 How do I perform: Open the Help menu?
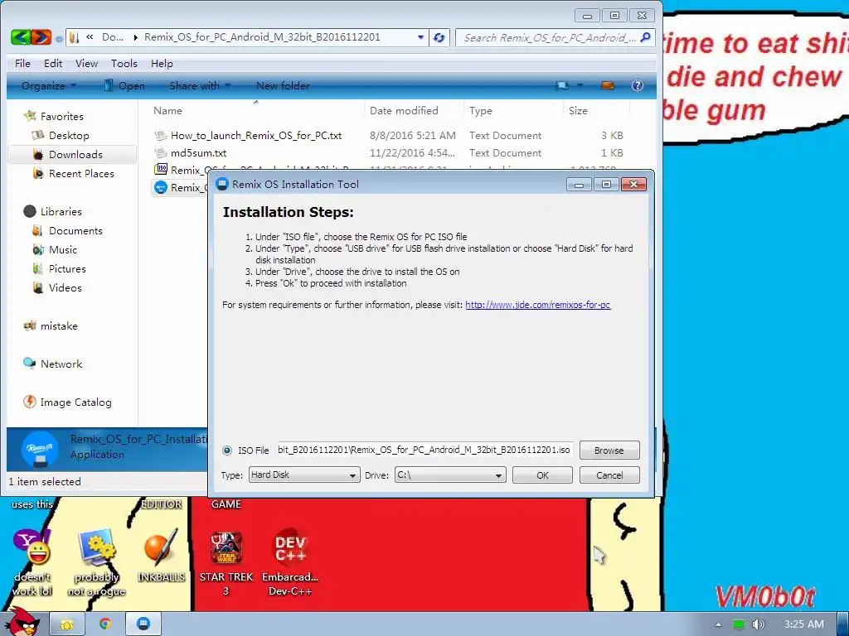tap(162, 63)
